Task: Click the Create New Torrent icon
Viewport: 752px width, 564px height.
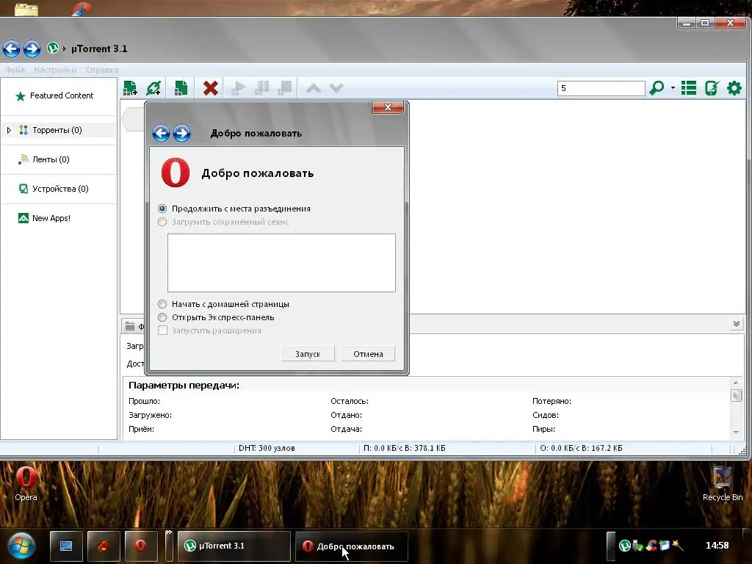Action: click(181, 88)
